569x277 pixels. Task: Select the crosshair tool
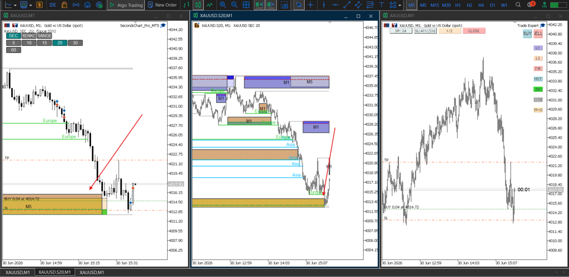[x=311, y=5]
